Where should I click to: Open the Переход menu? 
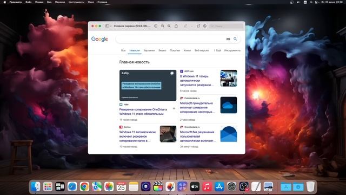point(60,2)
